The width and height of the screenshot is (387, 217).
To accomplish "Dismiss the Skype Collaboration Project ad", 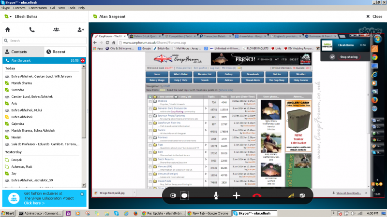I will click(82, 194).
